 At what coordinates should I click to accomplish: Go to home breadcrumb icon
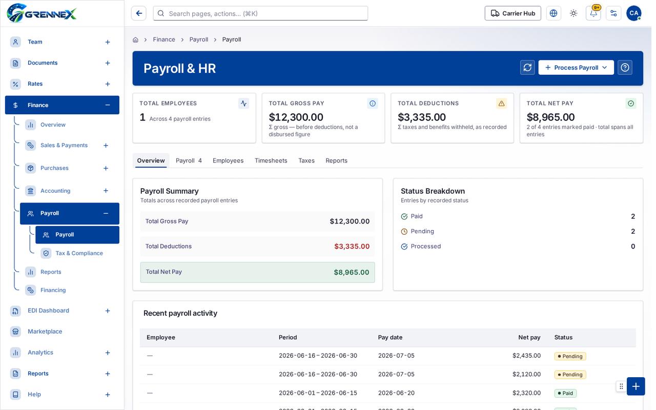pos(135,39)
